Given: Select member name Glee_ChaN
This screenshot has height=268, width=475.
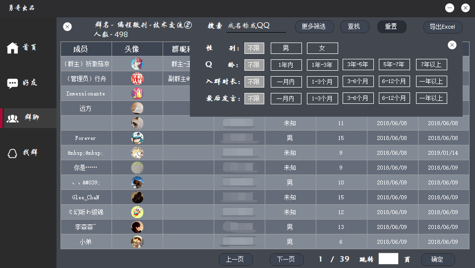Looking at the screenshot, I should tap(86, 197).
